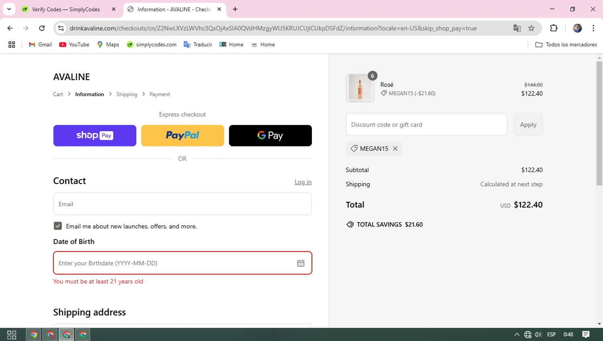Open simplycodes.com bookmark

(x=152, y=45)
